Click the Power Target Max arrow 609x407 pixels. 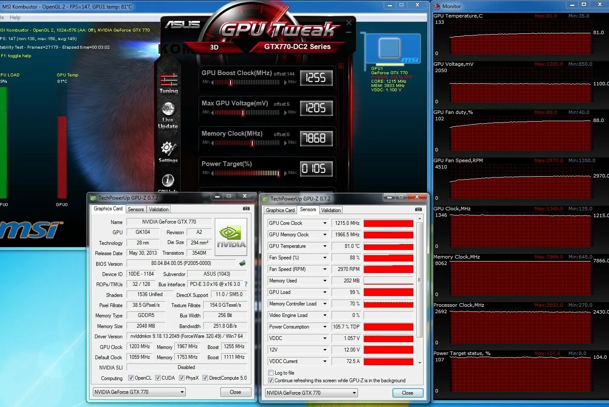(x=285, y=173)
